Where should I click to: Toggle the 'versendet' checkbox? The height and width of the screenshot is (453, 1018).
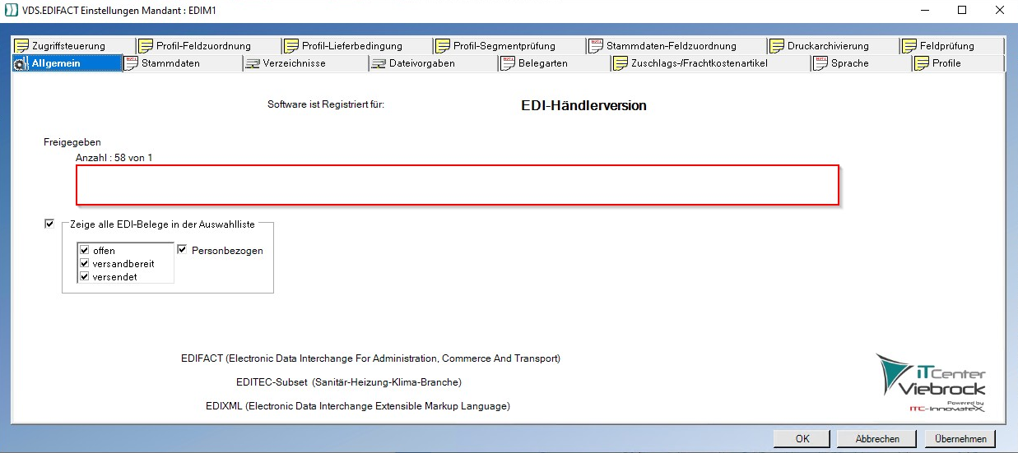[84, 277]
